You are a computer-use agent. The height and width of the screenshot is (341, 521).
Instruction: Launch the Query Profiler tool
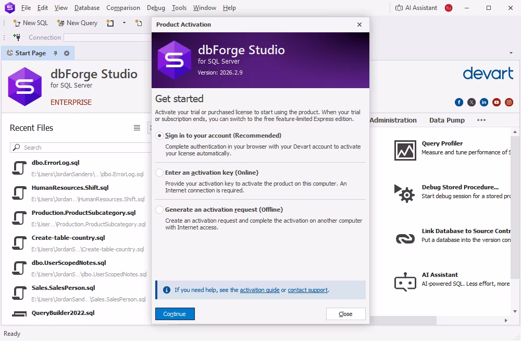[452, 150]
